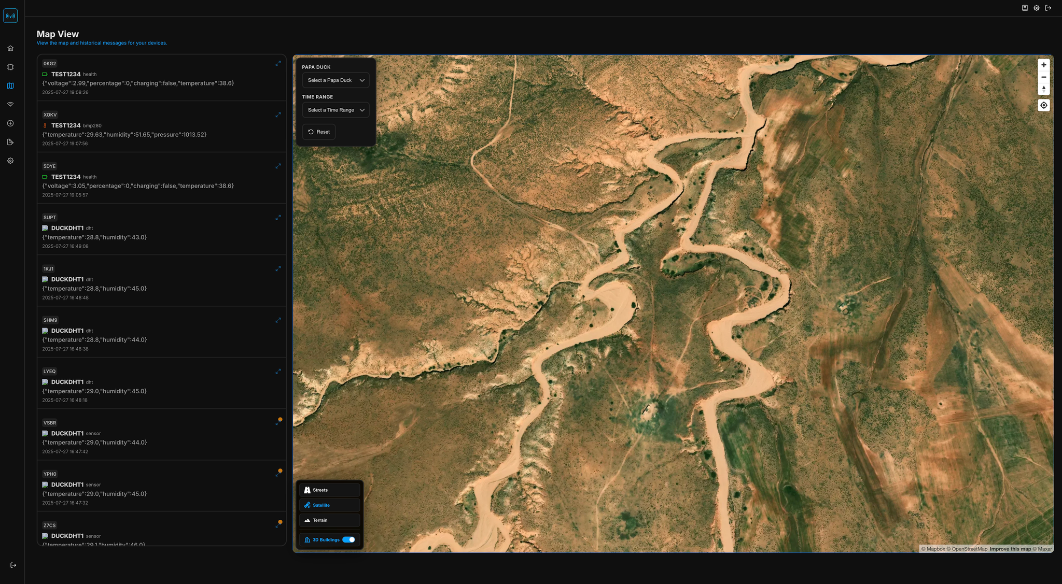Screen dimensions: 1062x584
Task: Click the chip devices sidebar icon
Action: pos(10,67)
